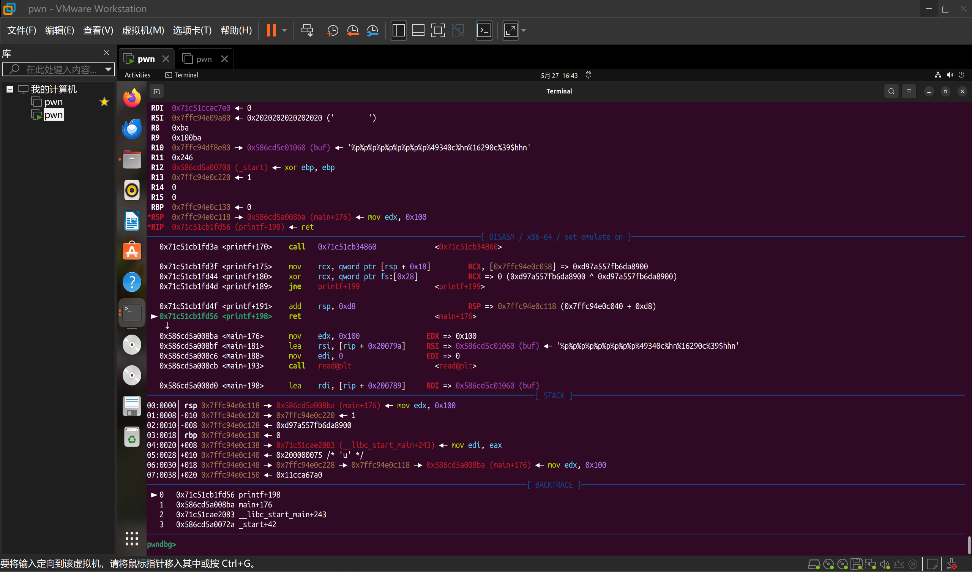Click the notification bell icon
Image resolution: width=972 pixels, height=572 pixels.
(x=588, y=75)
